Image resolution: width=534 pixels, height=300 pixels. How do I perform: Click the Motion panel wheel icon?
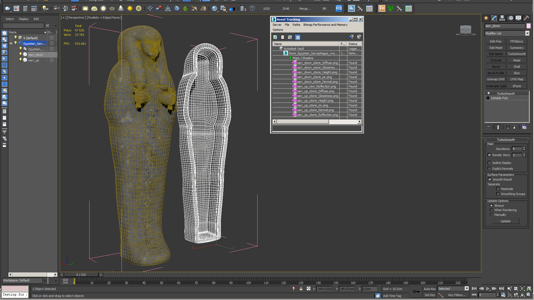[x=511, y=18]
